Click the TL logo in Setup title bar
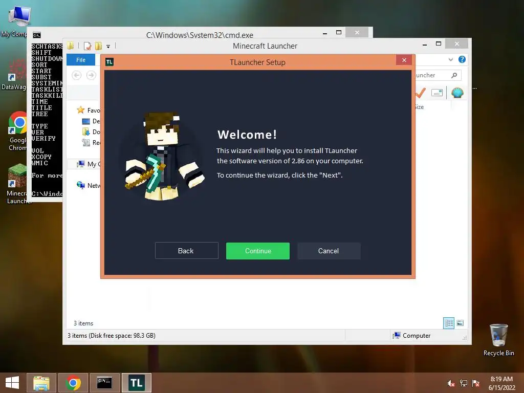The image size is (524, 393). (110, 62)
